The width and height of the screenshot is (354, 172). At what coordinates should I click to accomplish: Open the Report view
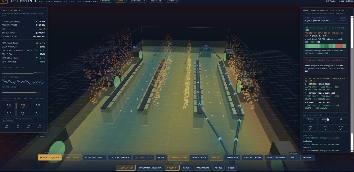coord(187,168)
